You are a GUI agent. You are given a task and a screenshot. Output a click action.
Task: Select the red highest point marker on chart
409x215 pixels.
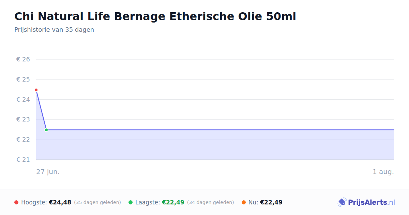(36, 90)
